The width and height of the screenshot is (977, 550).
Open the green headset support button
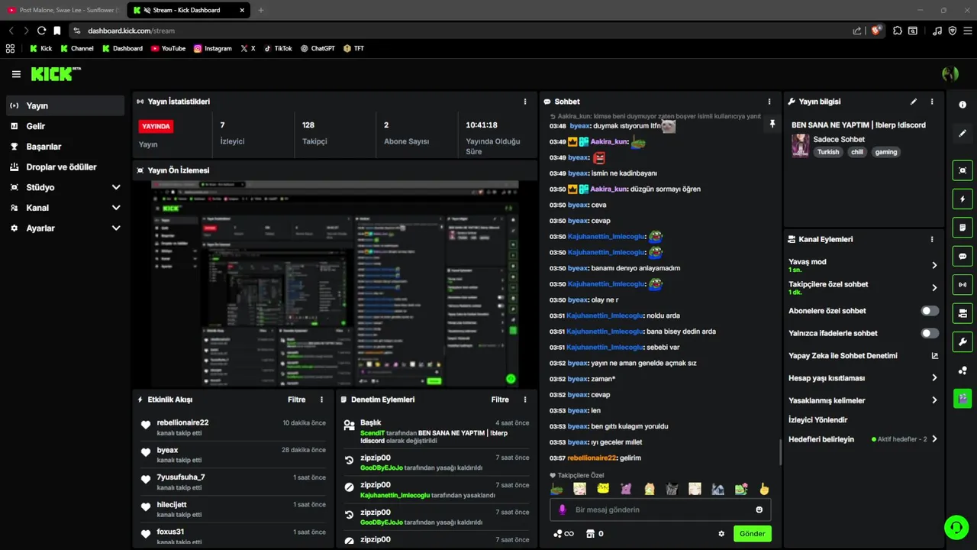coord(956,527)
